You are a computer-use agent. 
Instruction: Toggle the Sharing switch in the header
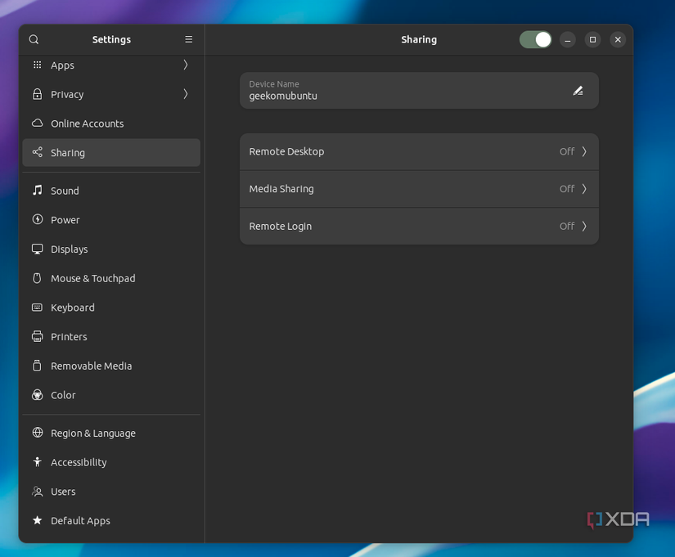click(x=535, y=39)
